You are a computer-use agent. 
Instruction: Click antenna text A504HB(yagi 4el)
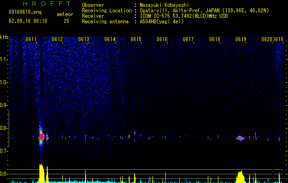pos(162,22)
